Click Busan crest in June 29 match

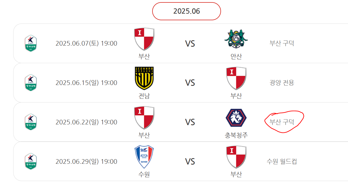236,157
